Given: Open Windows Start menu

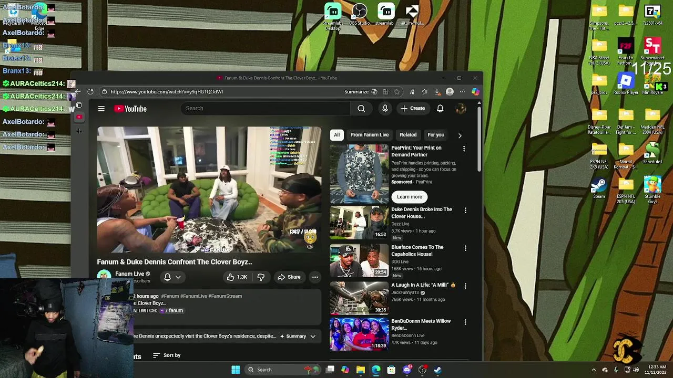Looking at the screenshot, I should [236, 370].
